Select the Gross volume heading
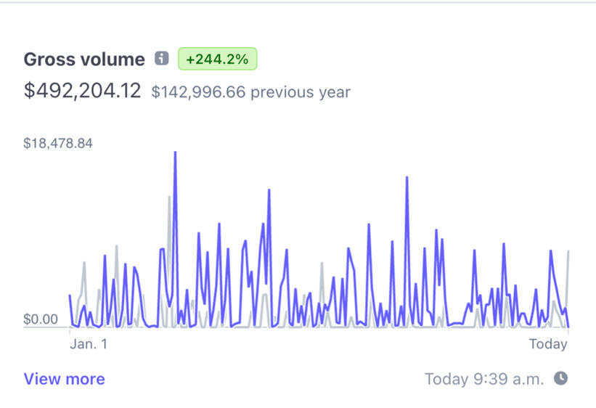 [x=84, y=60]
